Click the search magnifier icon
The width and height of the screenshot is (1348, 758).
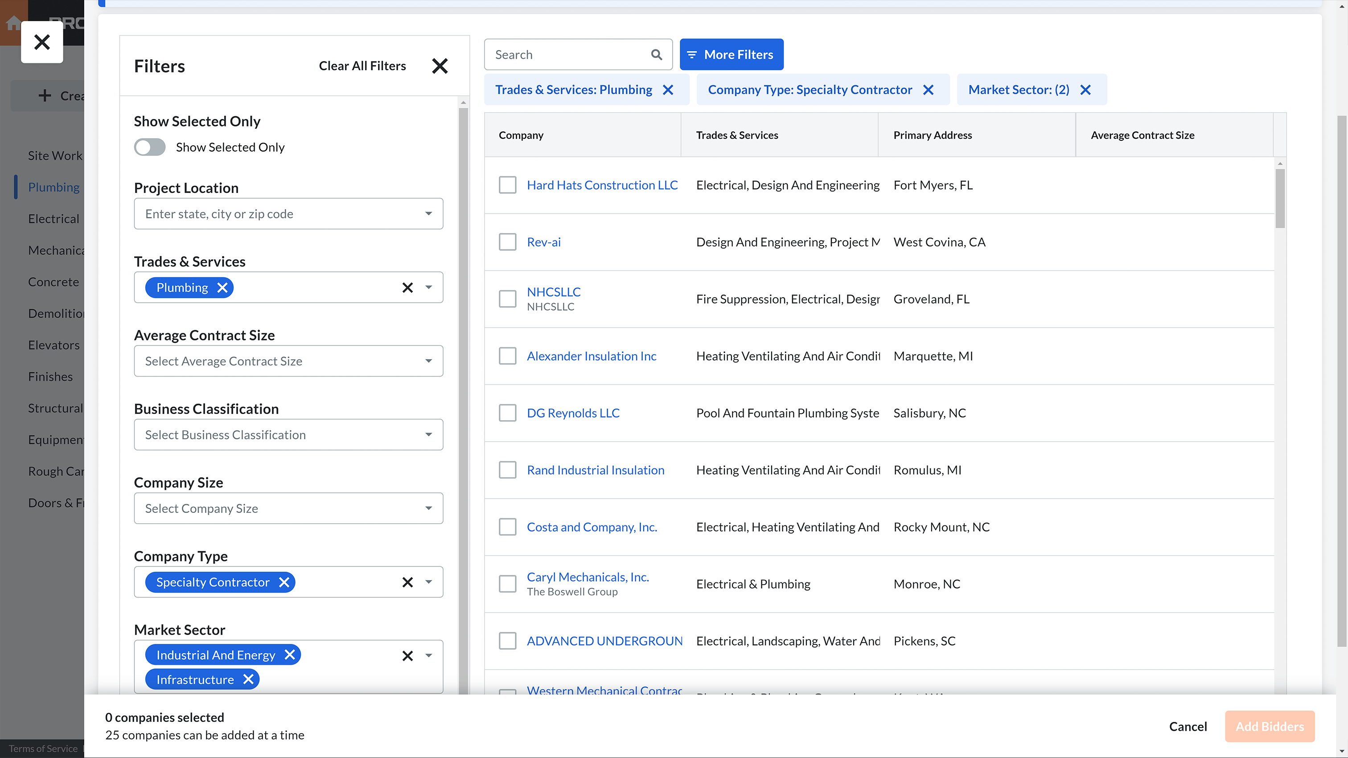tap(656, 54)
